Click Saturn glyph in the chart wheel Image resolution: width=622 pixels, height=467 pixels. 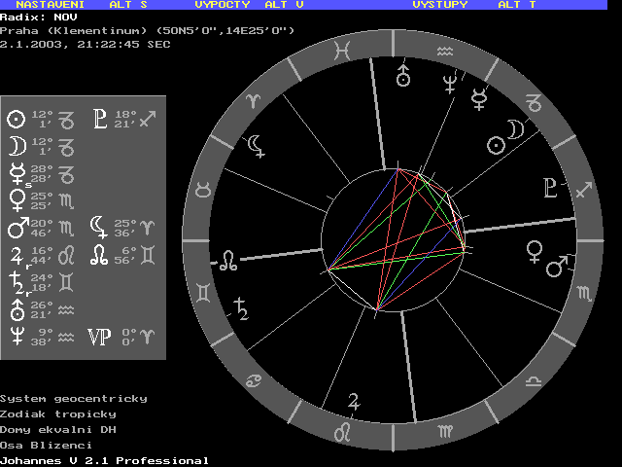240,309
